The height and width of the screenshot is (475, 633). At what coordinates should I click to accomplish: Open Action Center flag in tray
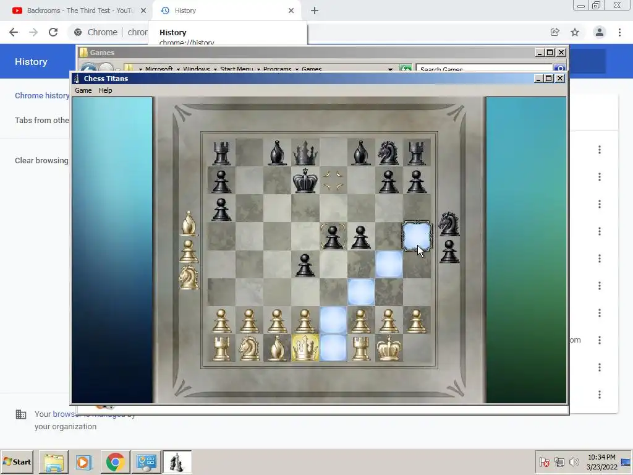click(x=545, y=462)
